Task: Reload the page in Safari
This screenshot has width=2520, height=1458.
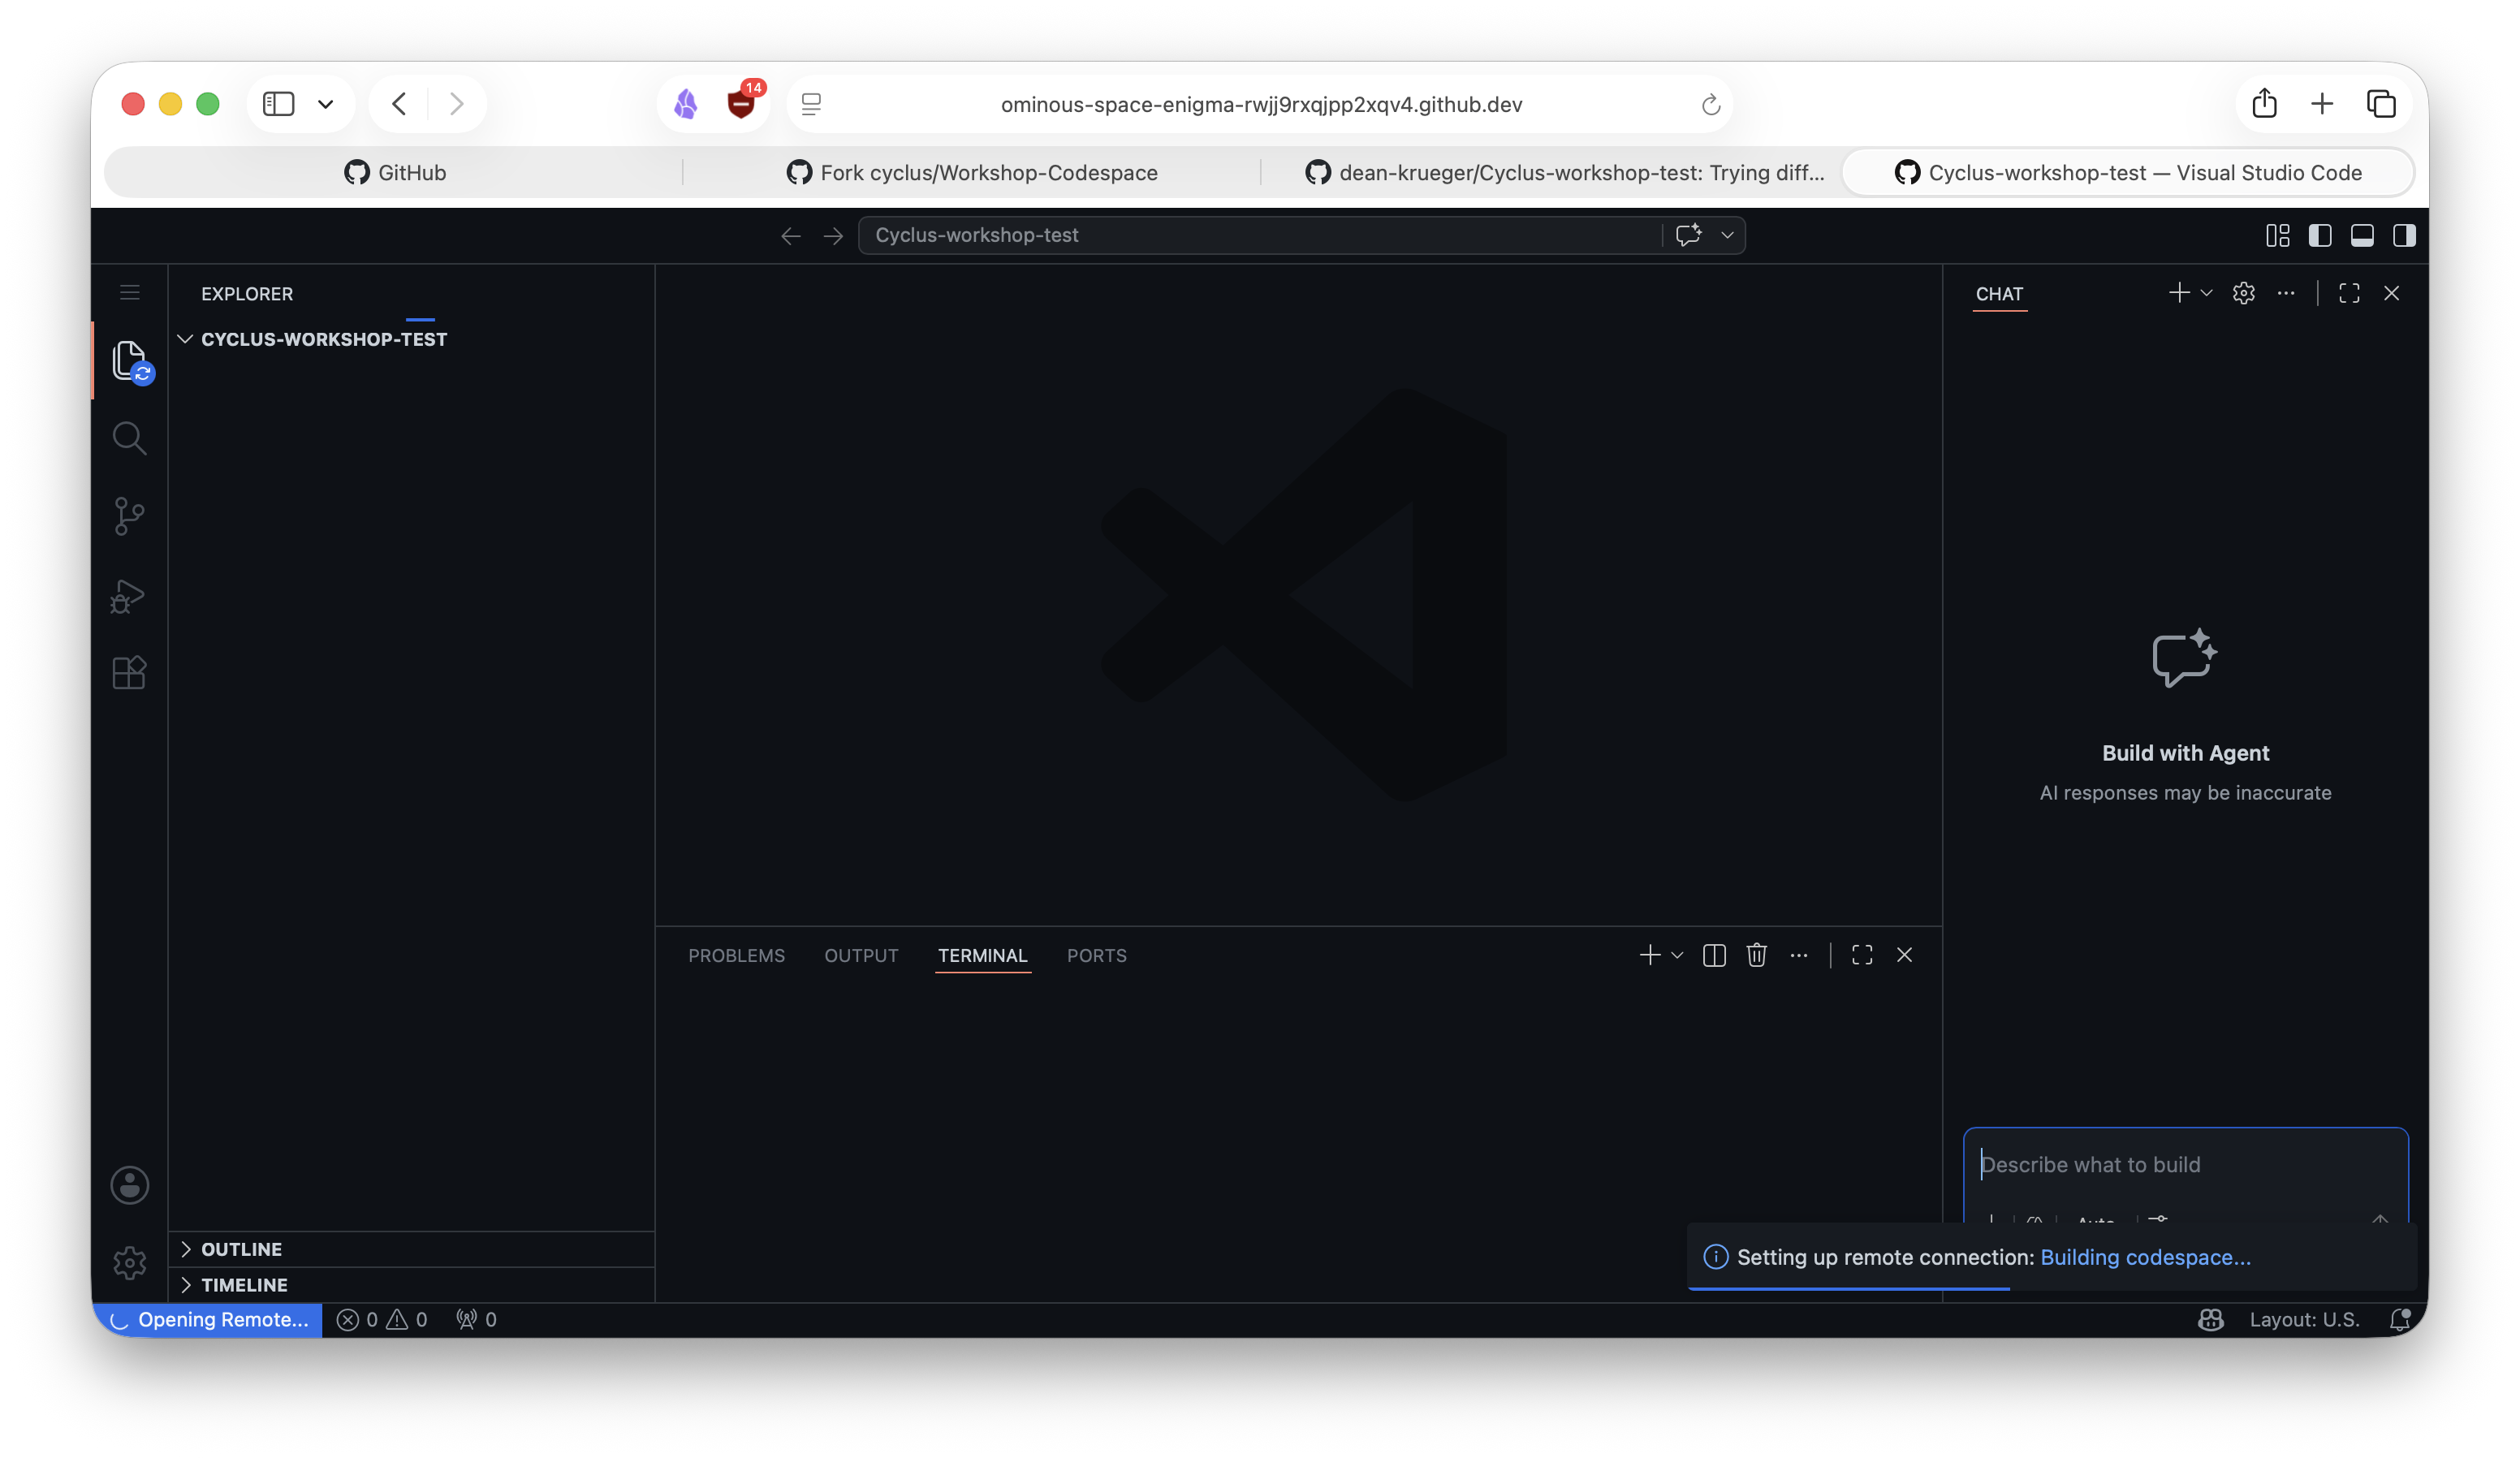Action: point(1711,105)
